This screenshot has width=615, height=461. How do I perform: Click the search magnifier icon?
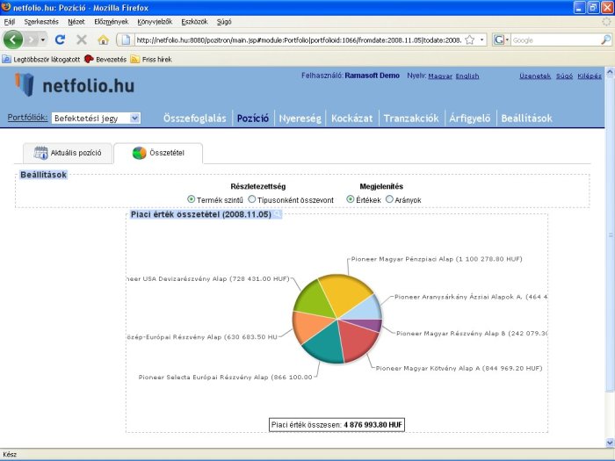click(605, 40)
